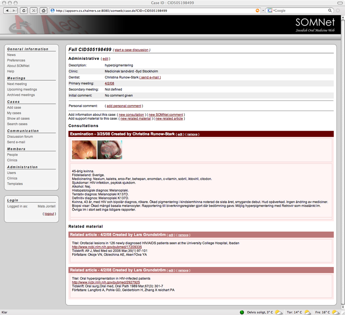
Task: Click the green status indicator in status bar
Action: pyautogui.click(x=242, y=312)
